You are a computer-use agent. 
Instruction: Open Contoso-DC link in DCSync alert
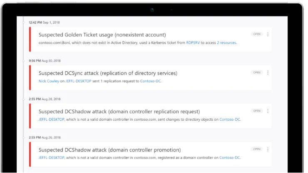pyautogui.click(x=150, y=81)
